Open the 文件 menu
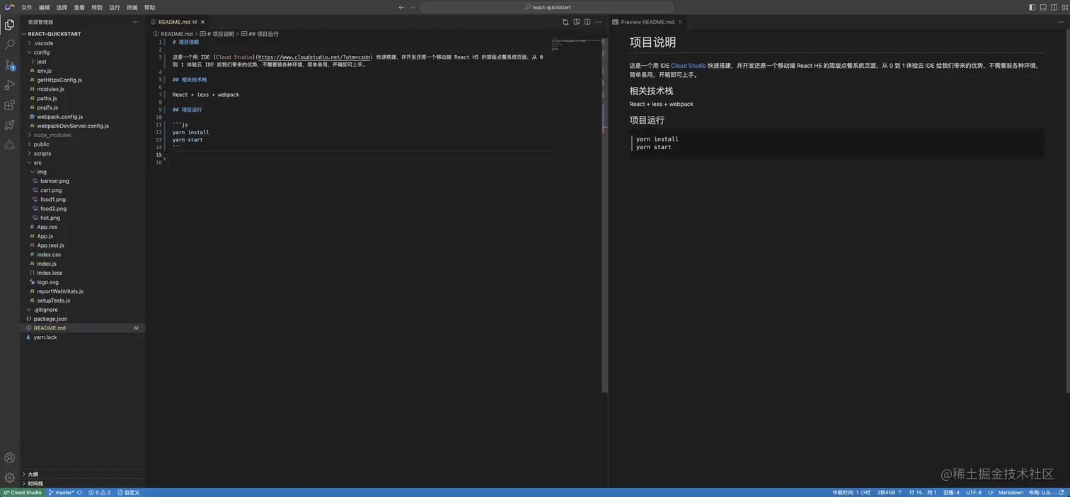This screenshot has width=1070, height=497. 27,7
